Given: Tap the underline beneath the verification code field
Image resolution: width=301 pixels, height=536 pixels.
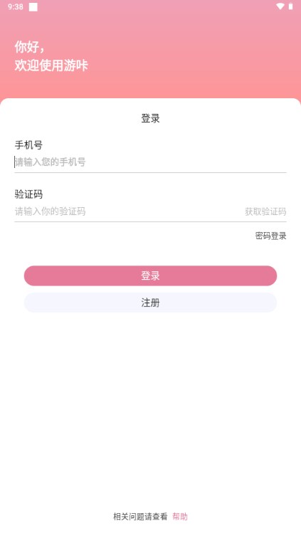Looking at the screenshot, I should tap(150, 222).
